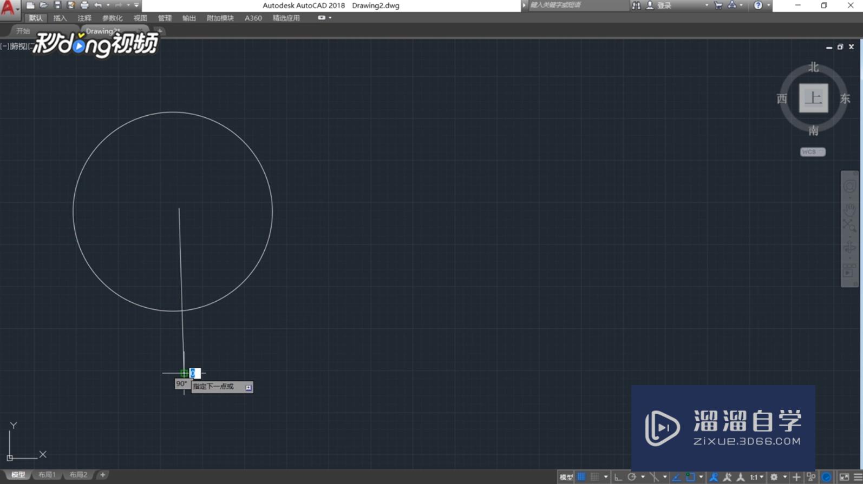Cycle the ribbon minimize state button

coord(322,18)
